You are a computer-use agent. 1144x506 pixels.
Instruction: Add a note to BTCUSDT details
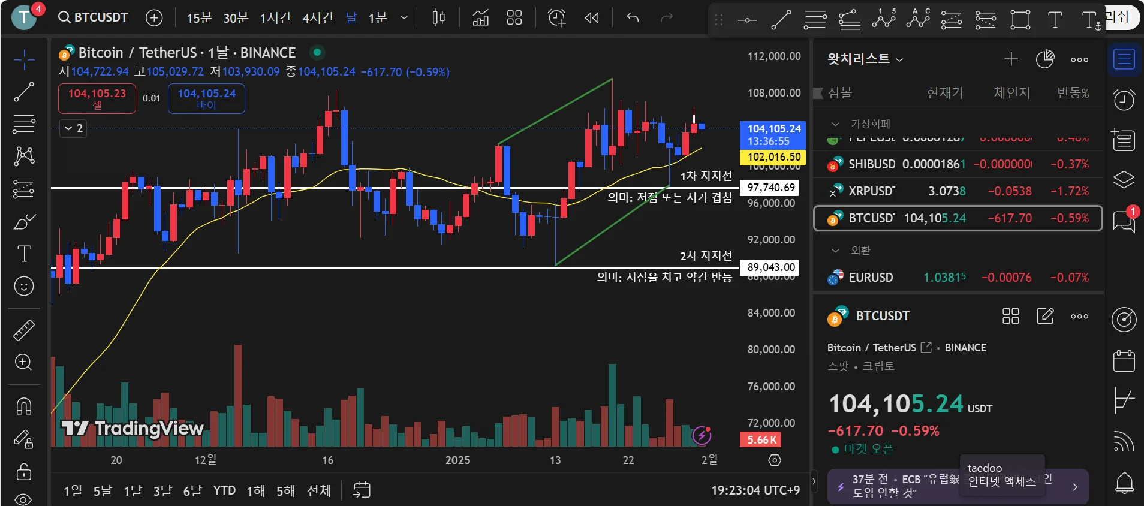tap(1045, 316)
